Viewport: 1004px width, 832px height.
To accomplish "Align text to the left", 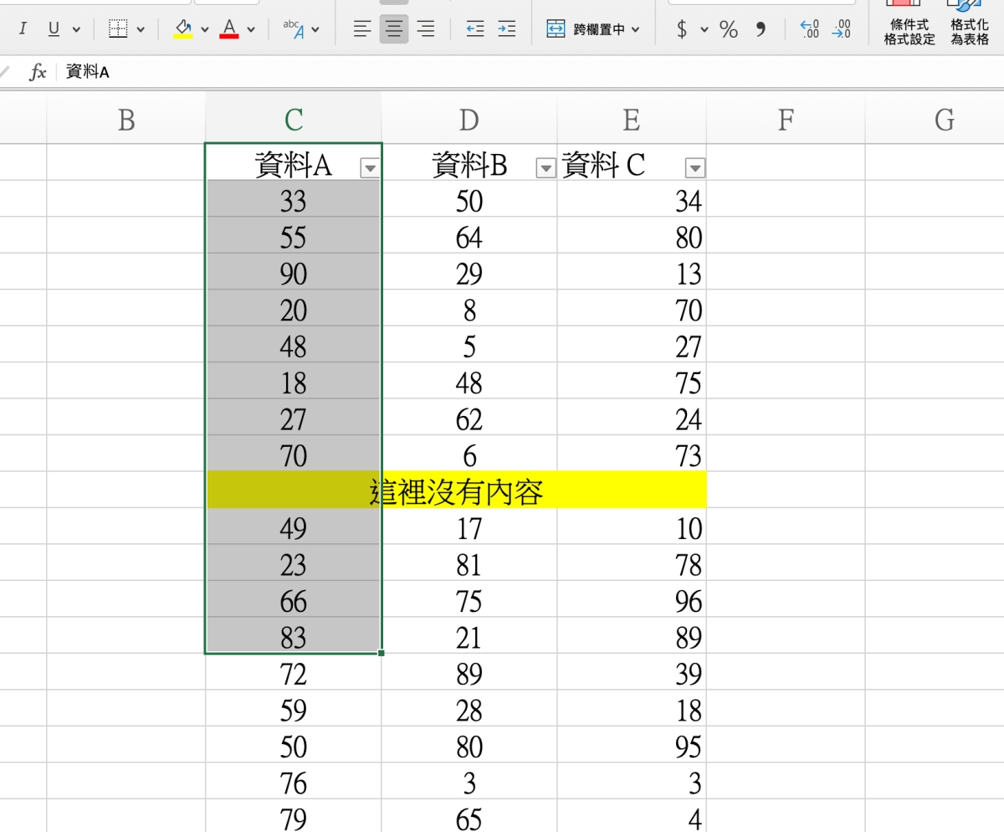I will tap(361, 29).
